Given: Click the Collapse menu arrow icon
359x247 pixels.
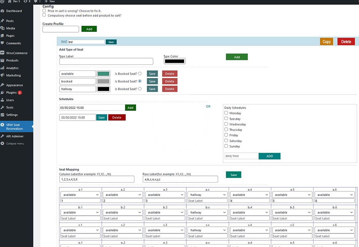Looking at the screenshot, I should [x=3, y=144].
